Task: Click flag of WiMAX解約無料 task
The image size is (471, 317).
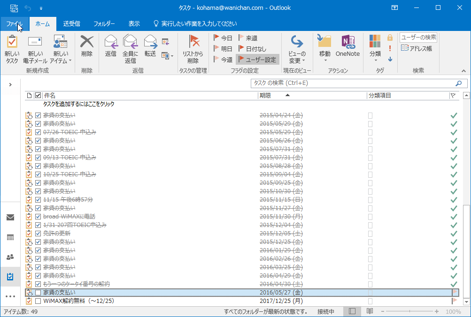Action: point(454,301)
